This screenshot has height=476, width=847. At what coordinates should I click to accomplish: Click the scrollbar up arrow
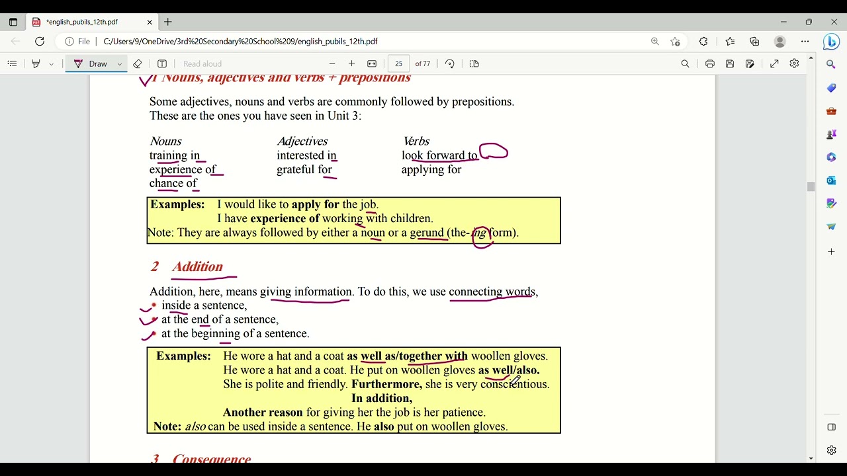click(x=811, y=59)
